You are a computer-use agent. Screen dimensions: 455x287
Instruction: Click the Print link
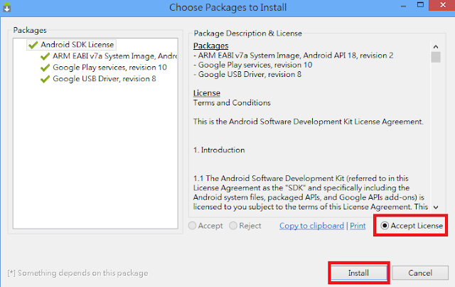358,226
